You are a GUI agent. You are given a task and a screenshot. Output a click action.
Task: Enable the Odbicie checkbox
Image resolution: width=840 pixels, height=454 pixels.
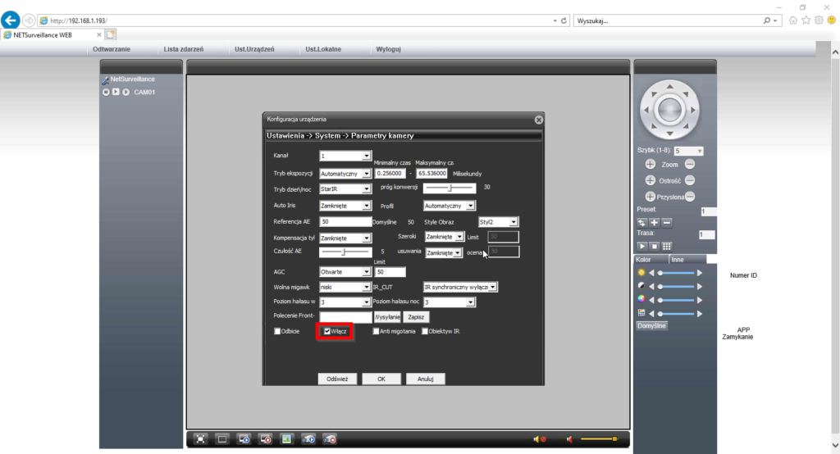point(277,331)
